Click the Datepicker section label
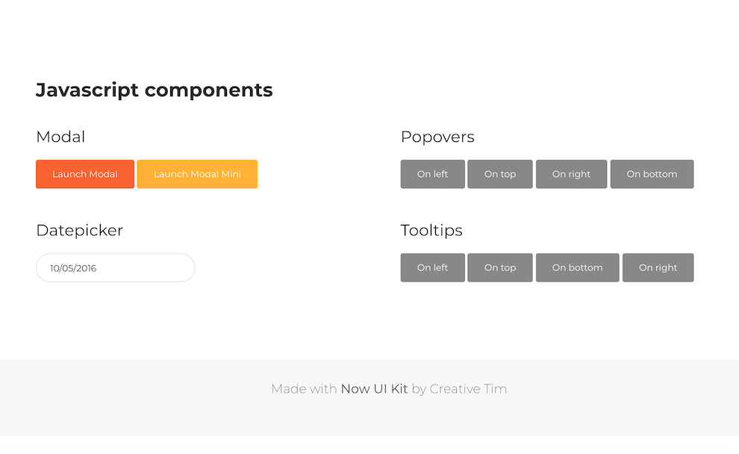The width and height of the screenshot is (739, 454). [x=79, y=230]
